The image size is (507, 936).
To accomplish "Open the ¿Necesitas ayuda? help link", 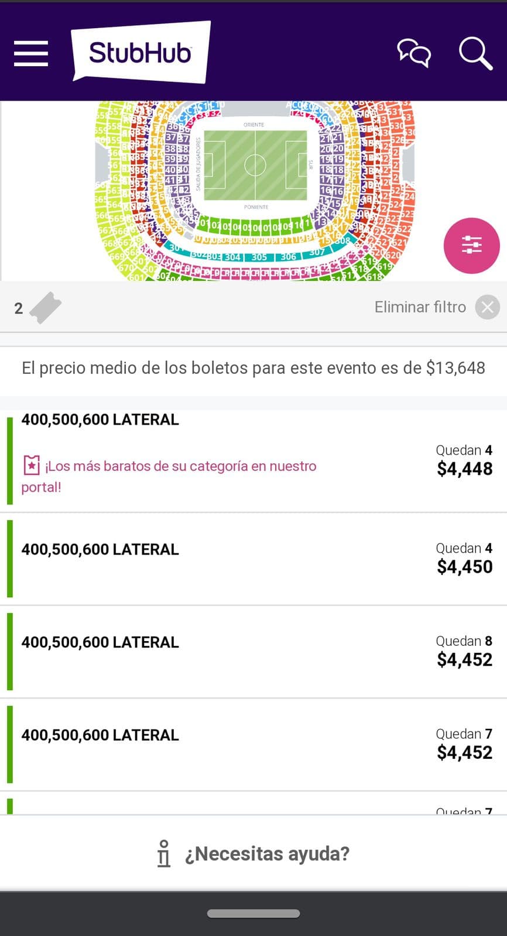I will 267,854.
